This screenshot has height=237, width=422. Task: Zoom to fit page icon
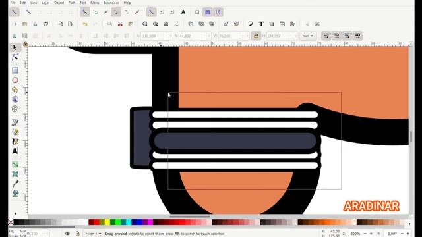point(166,24)
